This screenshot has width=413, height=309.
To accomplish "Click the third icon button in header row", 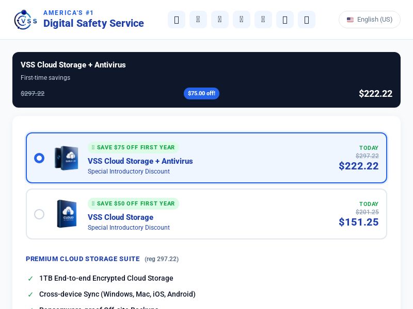I will [220, 20].
